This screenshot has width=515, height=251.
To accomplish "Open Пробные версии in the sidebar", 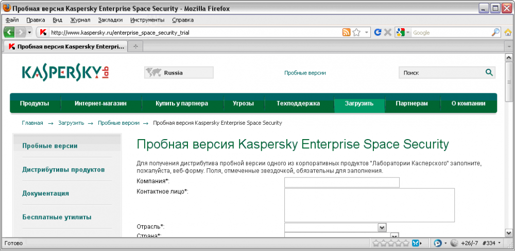I will tap(50, 146).
